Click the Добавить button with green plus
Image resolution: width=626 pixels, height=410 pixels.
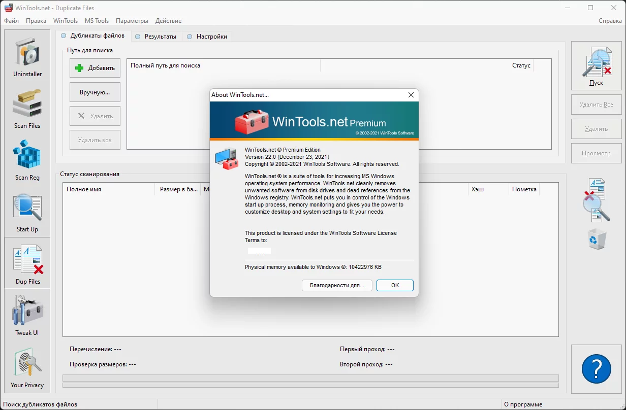click(x=95, y=68)
